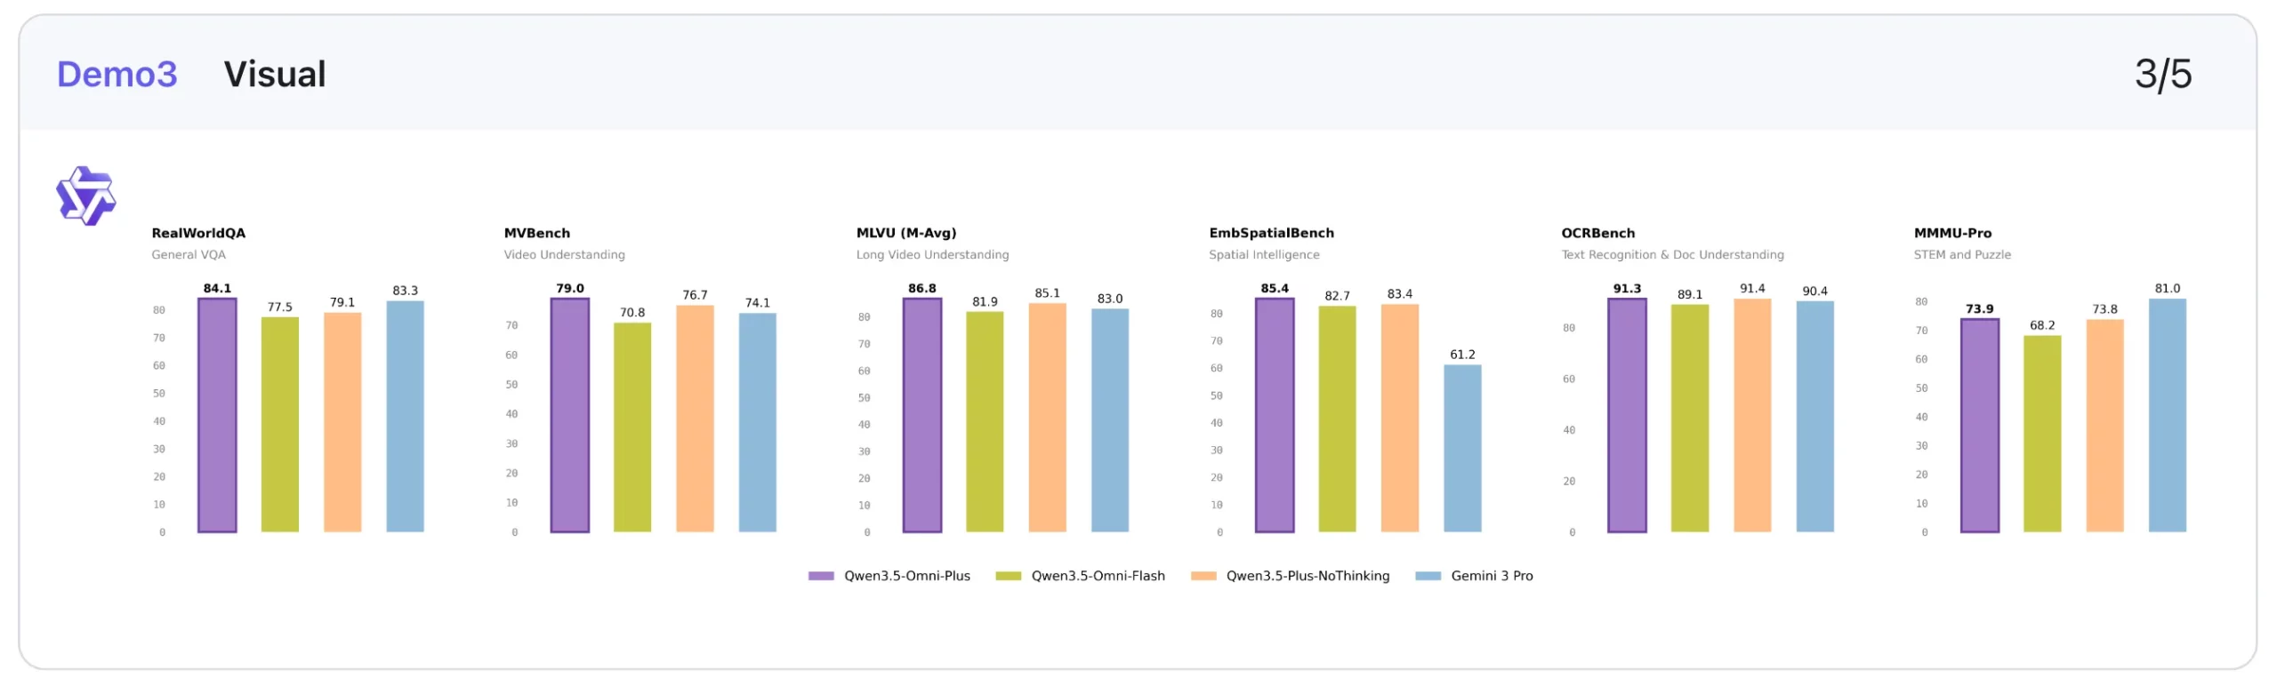Click the RealWorldQA chart title
This screenshot has height=687, width=2277.
[198, 233]
